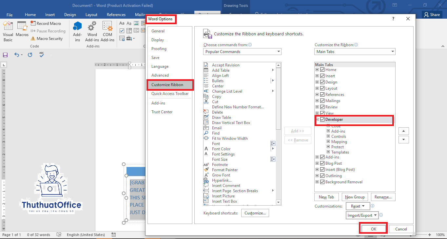Toggle the Mailings checkbox in Main Tabs
447x239 pixels.
tap(322, 101)
